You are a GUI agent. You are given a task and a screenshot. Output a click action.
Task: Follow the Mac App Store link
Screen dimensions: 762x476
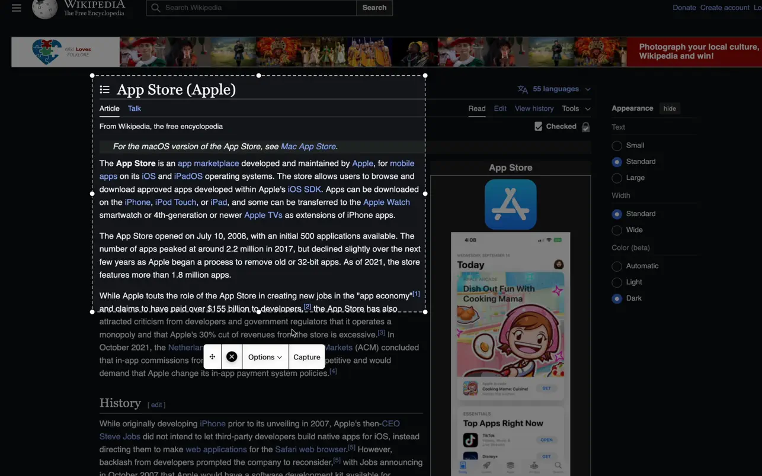coord(308,147)
